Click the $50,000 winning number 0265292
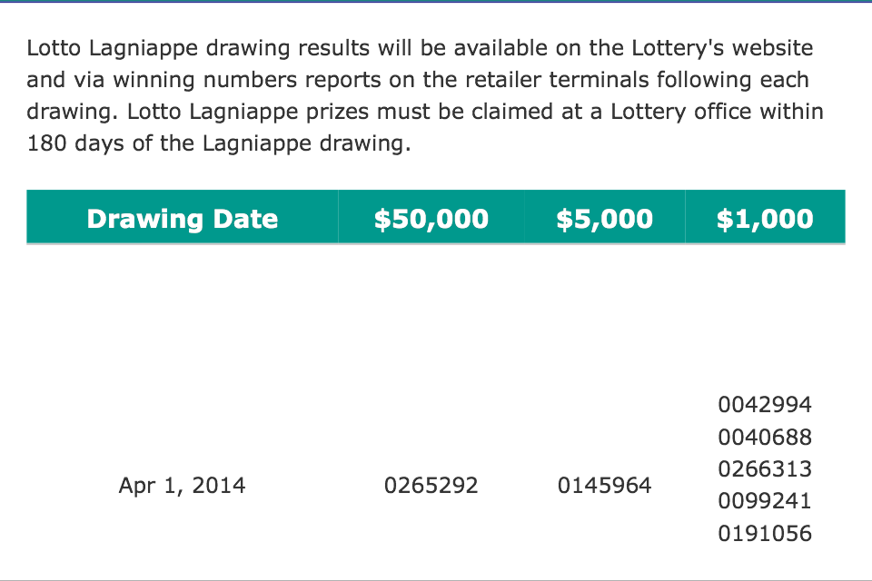Image resolution: width=872 pixels, height=581 pixels. pos(431,486)
